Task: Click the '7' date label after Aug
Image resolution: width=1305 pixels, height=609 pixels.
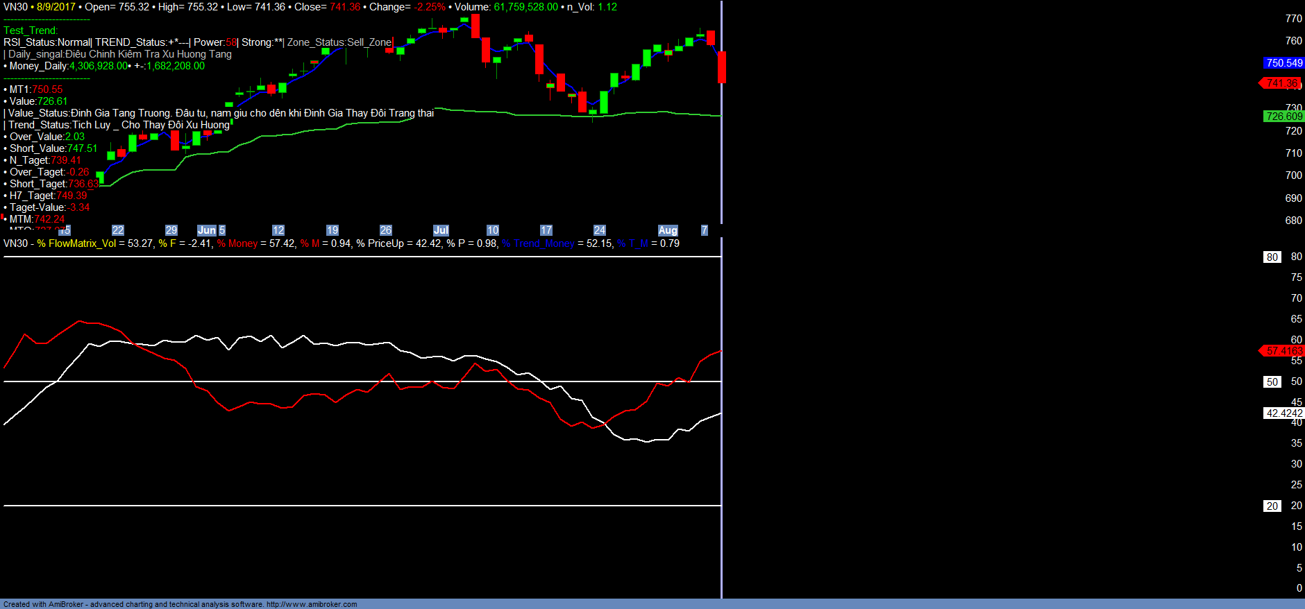Action: tap(705, 230)
